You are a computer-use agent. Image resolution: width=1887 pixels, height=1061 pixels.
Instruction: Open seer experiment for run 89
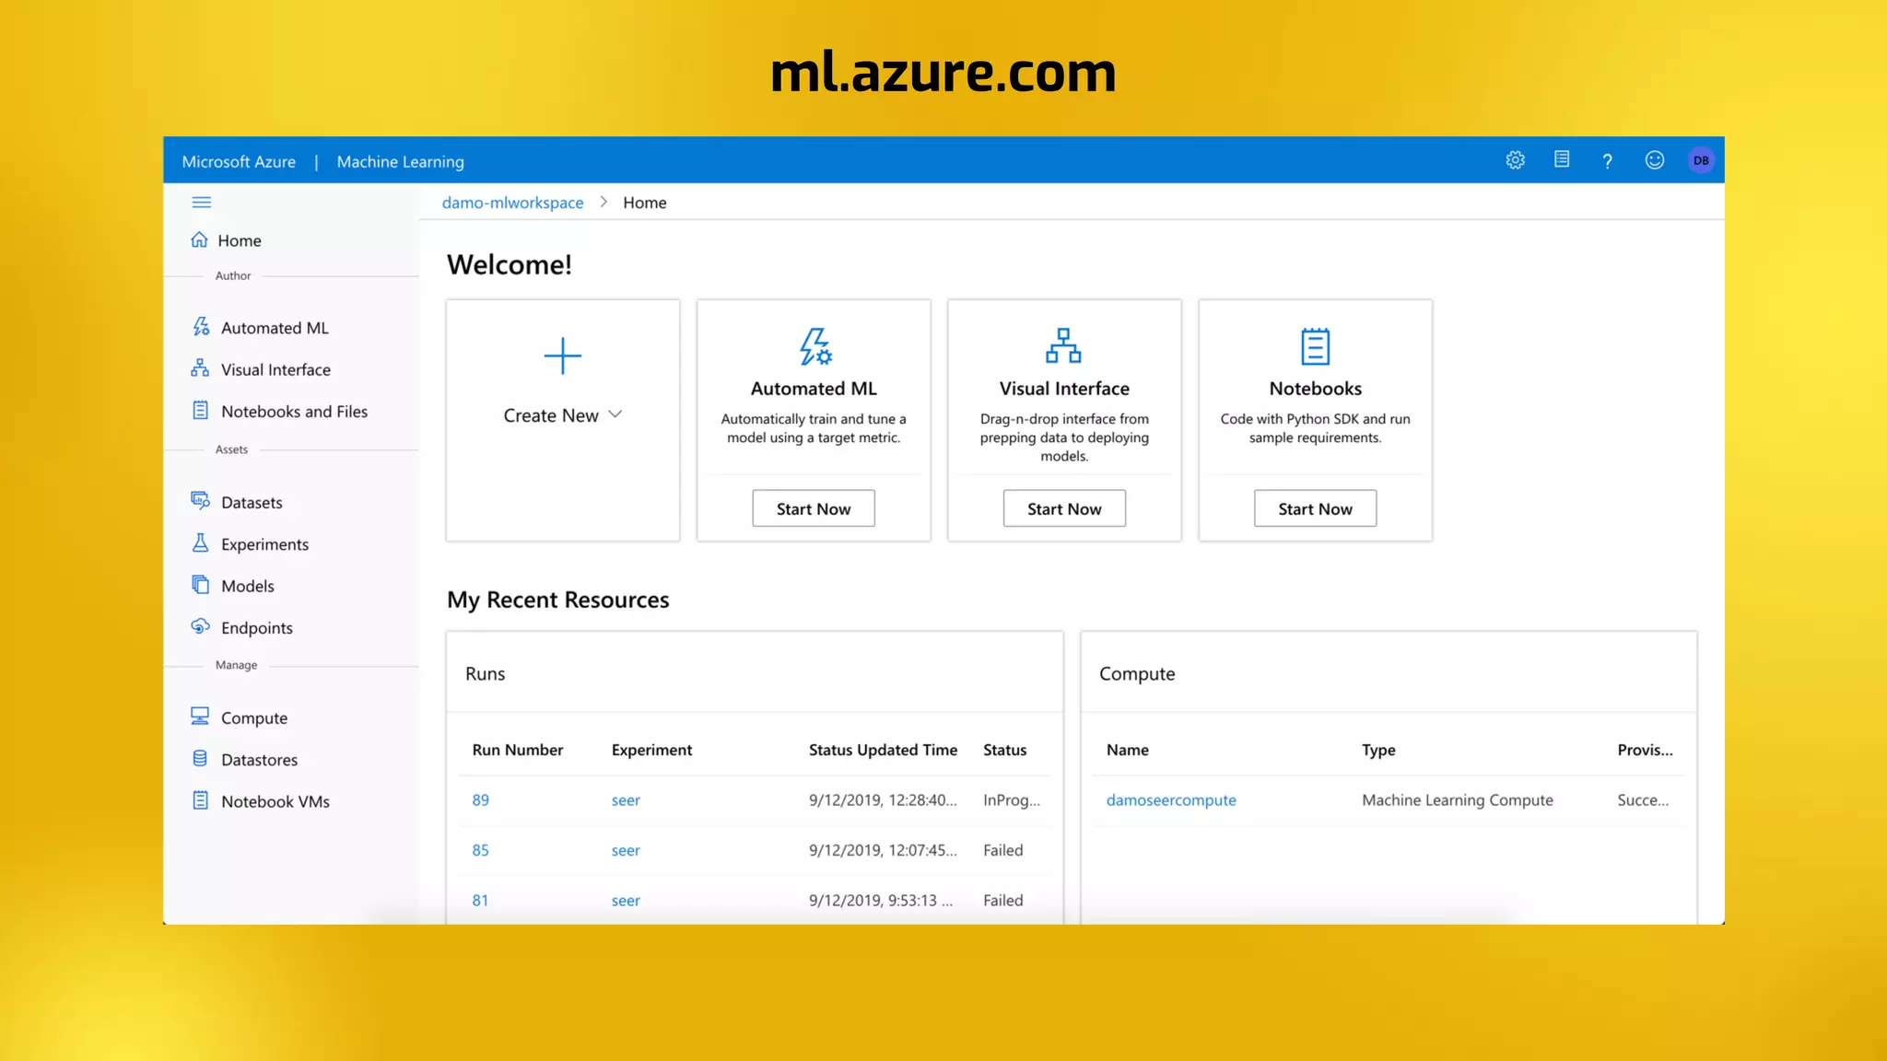coord(626,800)
